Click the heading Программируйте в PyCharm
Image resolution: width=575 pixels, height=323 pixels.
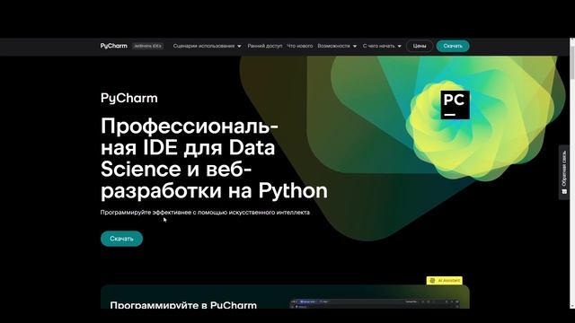[183, 305]
